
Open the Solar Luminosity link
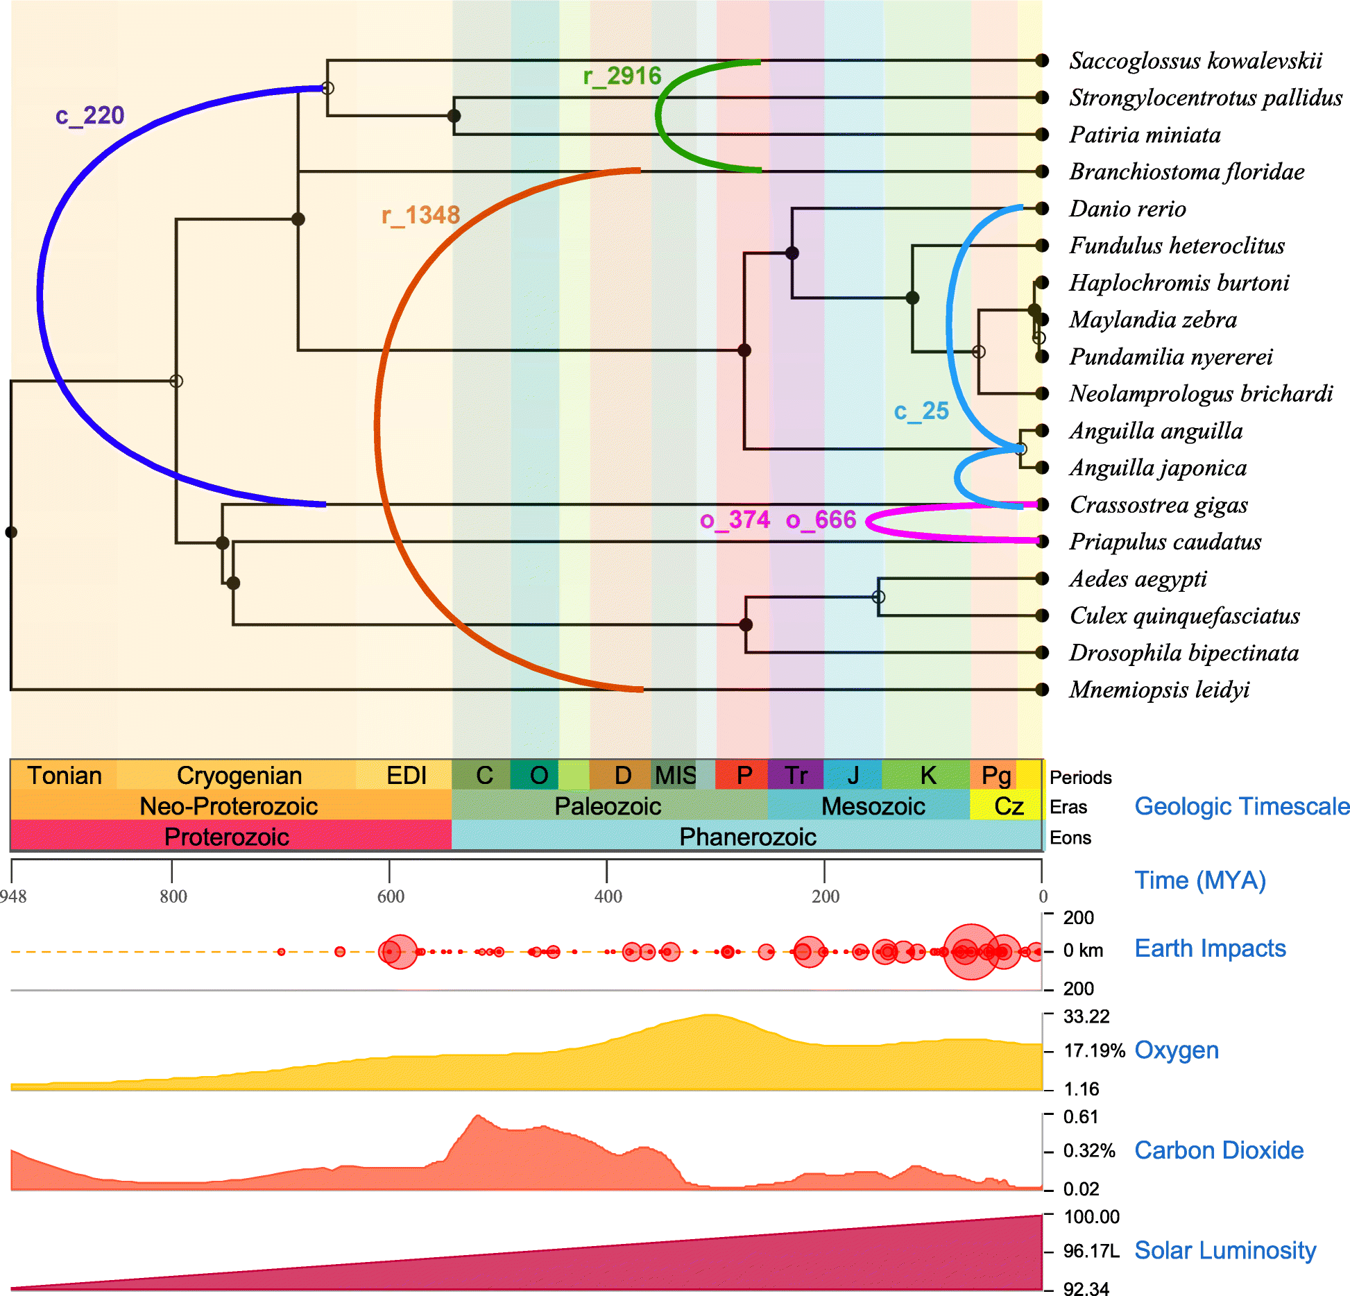[1225, 1250]
